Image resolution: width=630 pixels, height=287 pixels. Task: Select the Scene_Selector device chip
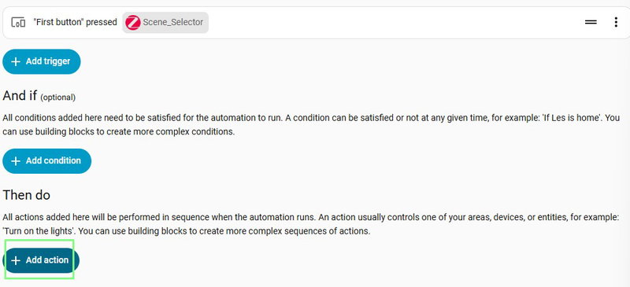165,23
